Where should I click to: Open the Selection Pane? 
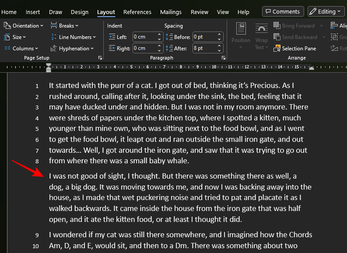coord(295,48)
